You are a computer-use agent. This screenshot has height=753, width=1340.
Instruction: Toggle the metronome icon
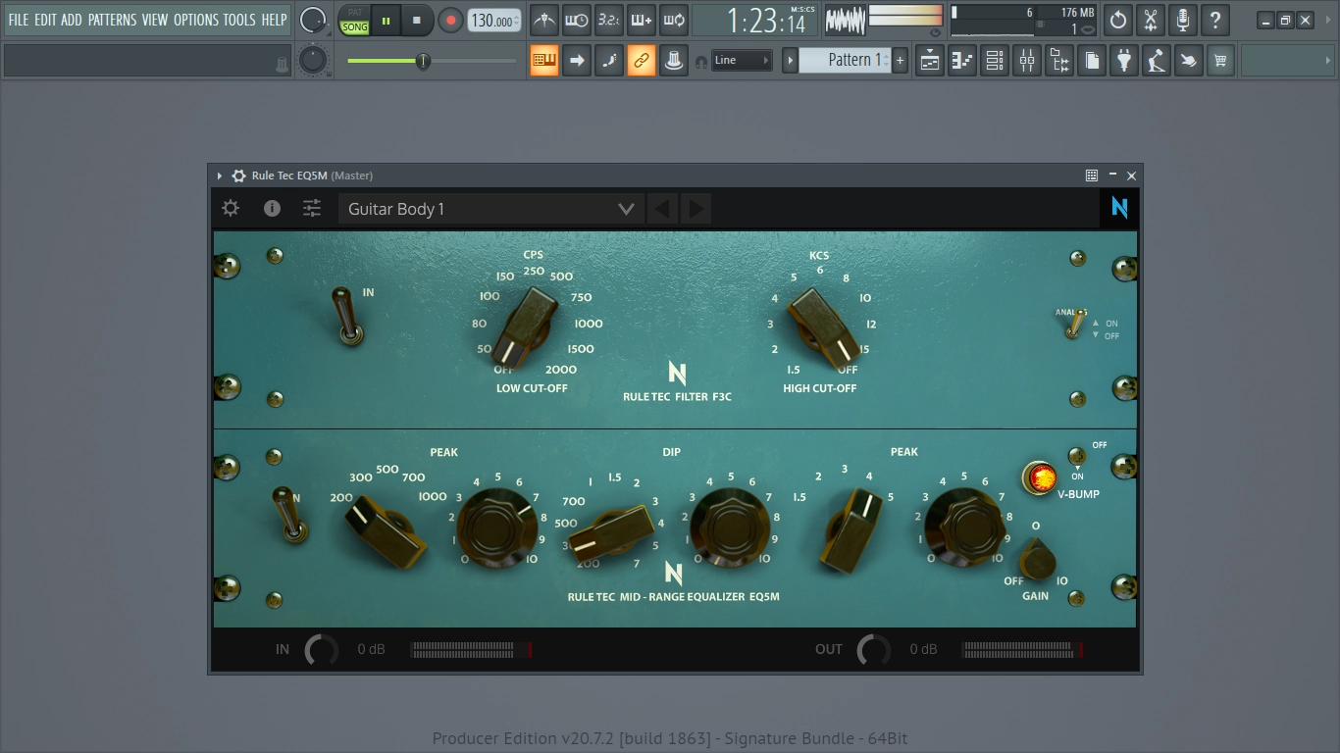pos(544,20)
